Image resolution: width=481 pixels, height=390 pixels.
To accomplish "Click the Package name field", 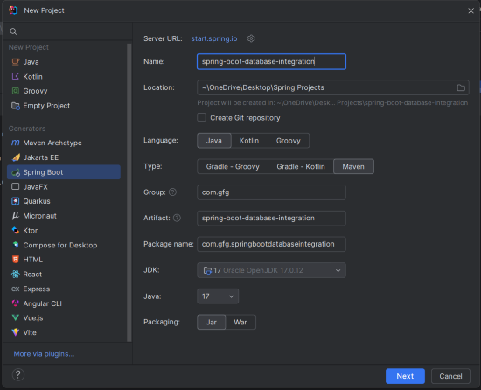I will (x=271, y=244).
